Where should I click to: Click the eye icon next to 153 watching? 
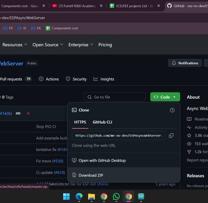tap(189, 144)
